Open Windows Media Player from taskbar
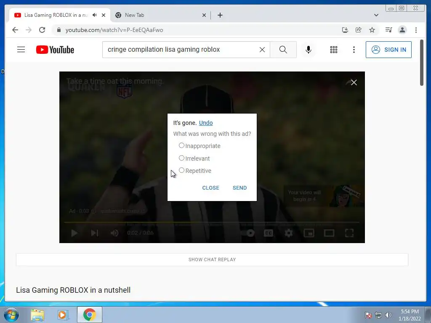Image resolution: width=431 pixels, height=323 pixels. coord(63,315)
